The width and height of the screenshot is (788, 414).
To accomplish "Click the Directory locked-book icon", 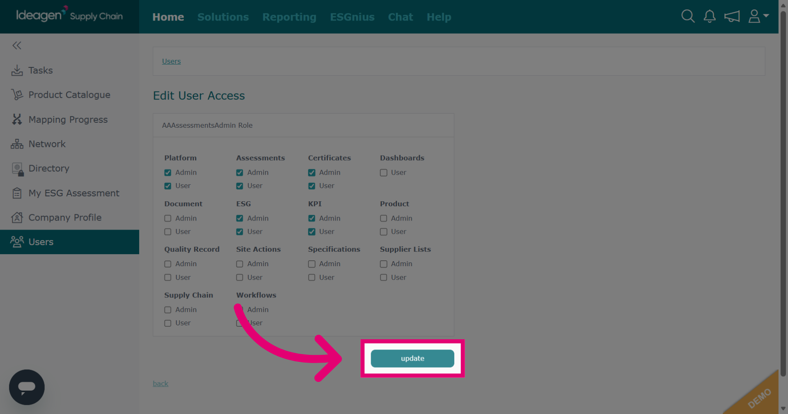I will (x=18, y=169).
